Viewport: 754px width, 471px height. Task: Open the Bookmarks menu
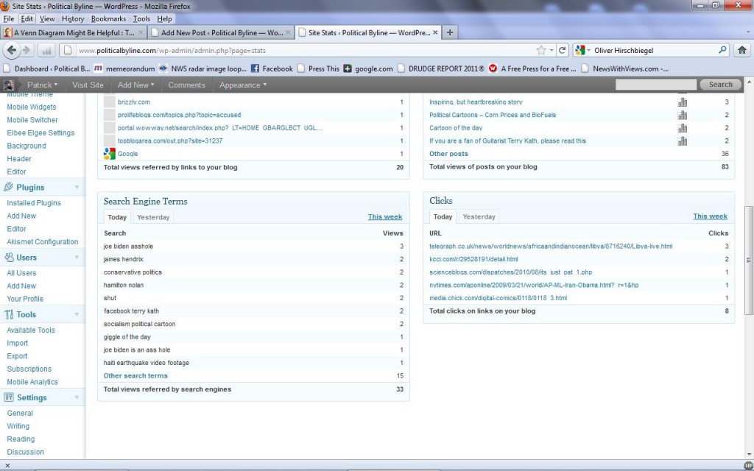click(109, 18)
